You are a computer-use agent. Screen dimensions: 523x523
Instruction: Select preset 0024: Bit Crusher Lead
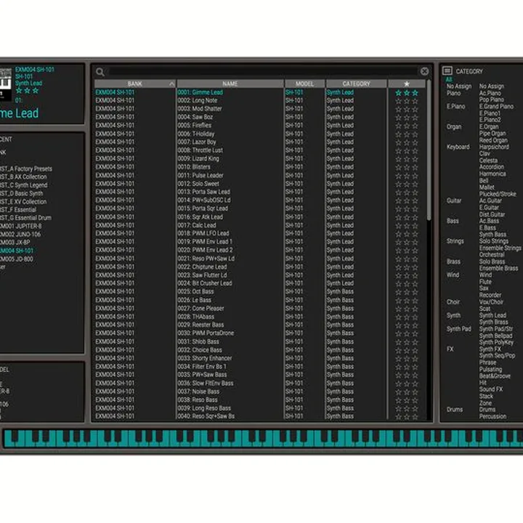coord(205,283)
